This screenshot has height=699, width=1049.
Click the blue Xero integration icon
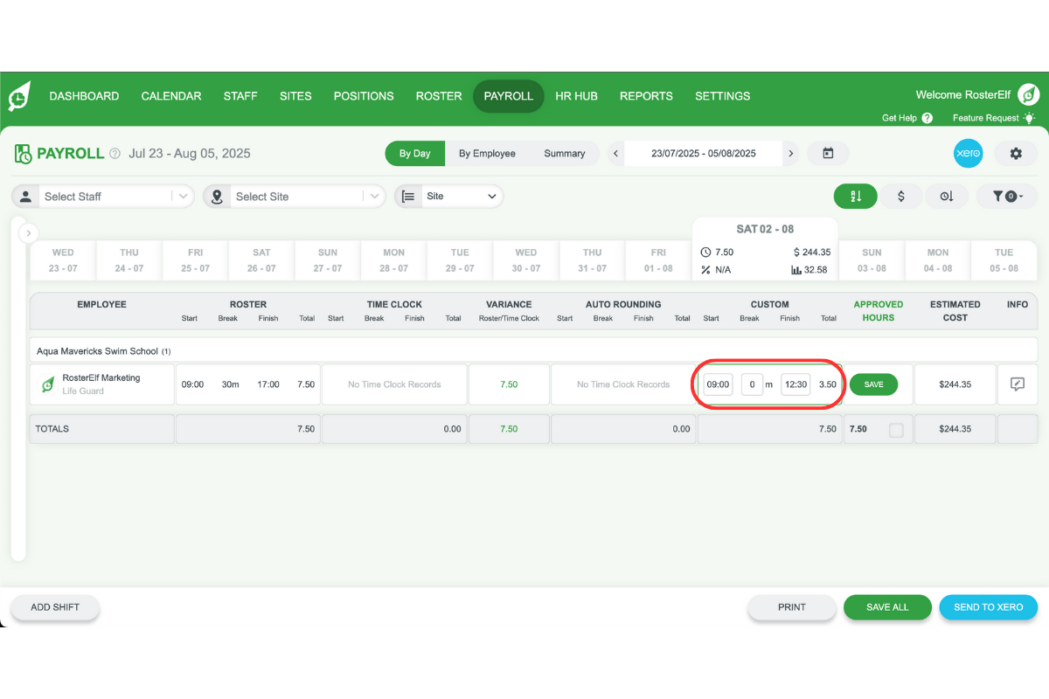pos(968,153)
